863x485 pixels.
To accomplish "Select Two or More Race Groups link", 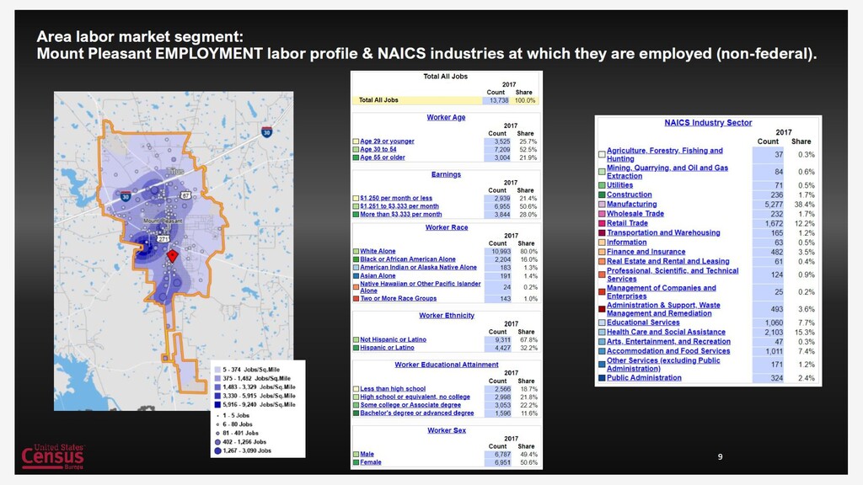I will (399, 298).
